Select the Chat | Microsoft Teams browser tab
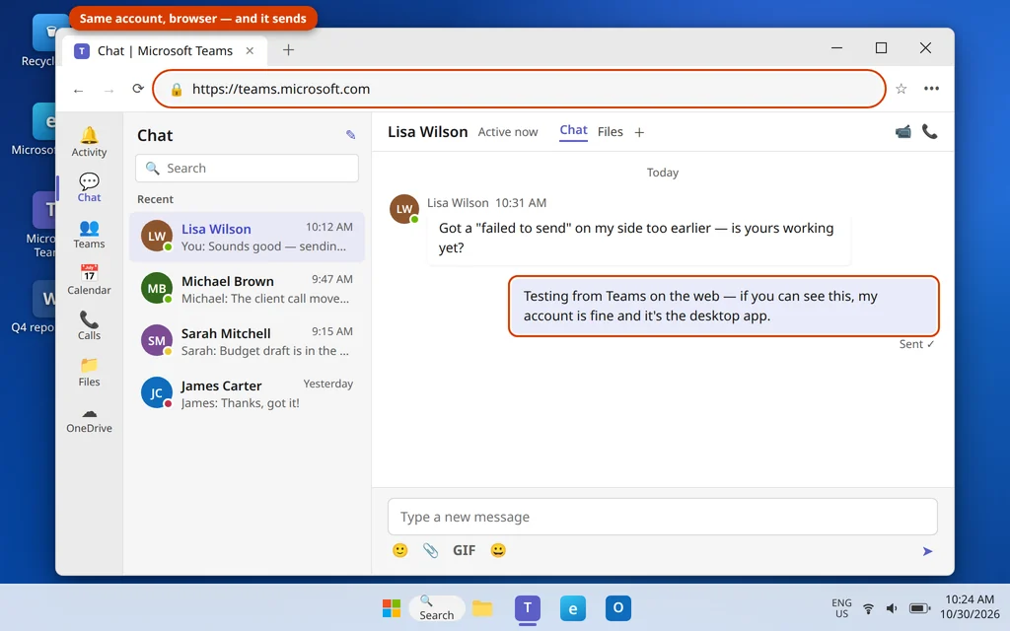The width and height of the screenshot is (1010, 631). [166, 51]
